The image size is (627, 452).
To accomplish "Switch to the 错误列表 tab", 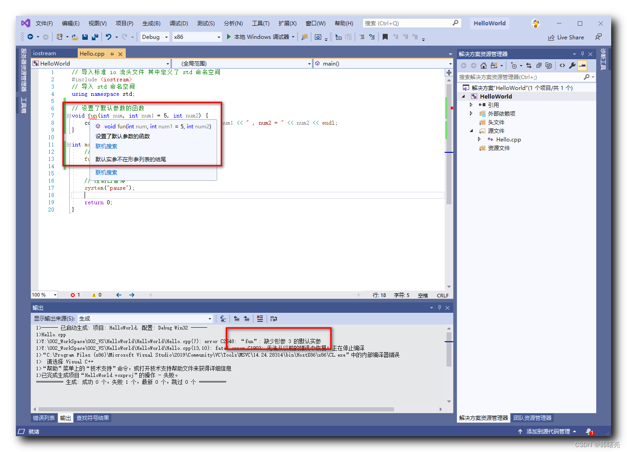I will [x=43, y=418].
